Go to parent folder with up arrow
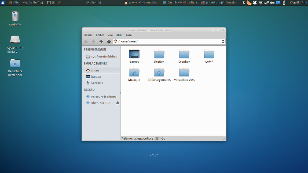 (x=101, y=41)
